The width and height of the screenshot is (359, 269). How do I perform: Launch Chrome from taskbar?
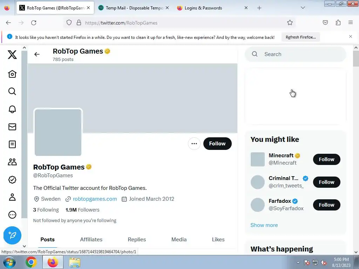(x=31, y=262)
